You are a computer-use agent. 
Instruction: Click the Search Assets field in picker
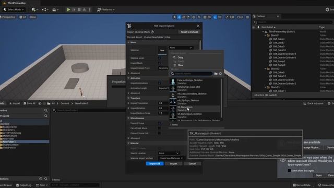pos(192,74)
